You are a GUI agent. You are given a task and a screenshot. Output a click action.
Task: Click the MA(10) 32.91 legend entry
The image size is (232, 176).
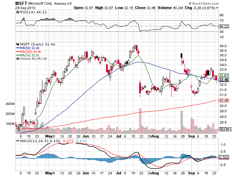click(29, 55)
